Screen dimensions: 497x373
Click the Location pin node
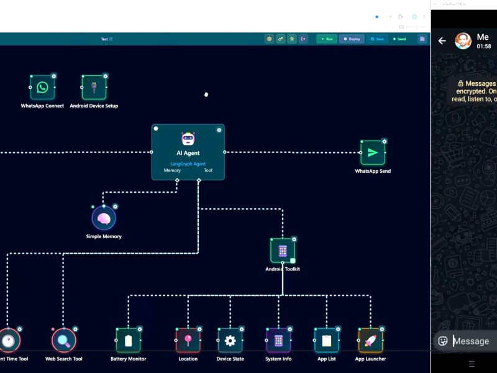click(x=188, y=341)
